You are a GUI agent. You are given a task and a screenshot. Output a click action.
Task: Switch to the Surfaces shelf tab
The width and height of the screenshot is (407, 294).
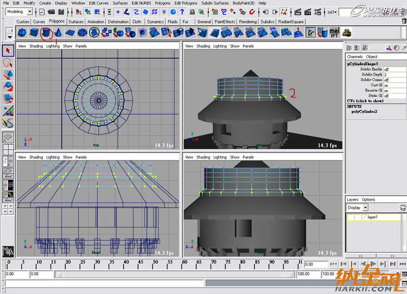pos(76,22)
